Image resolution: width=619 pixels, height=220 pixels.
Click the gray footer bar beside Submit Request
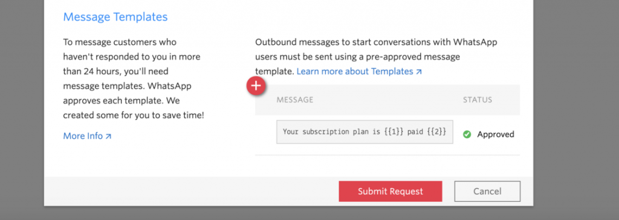(x=189, y=191)
